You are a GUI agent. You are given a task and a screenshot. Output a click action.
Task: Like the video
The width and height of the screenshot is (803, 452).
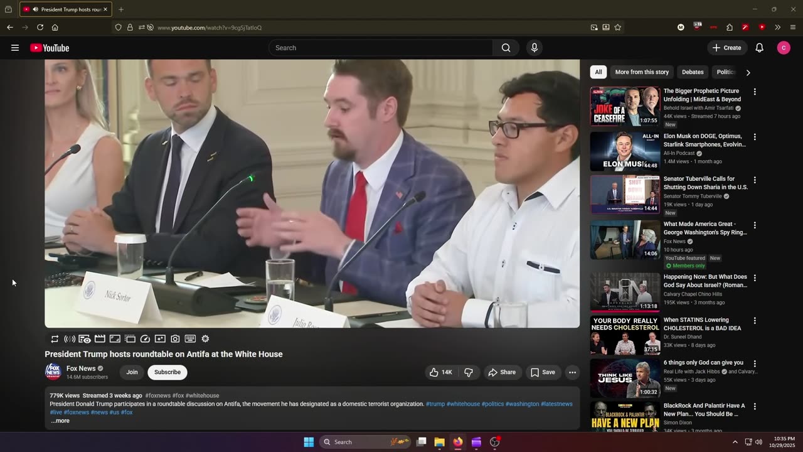coord(441,372)
